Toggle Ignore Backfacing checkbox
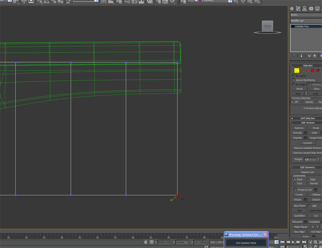Screen dimensions: 322x248 coord(294,80)
